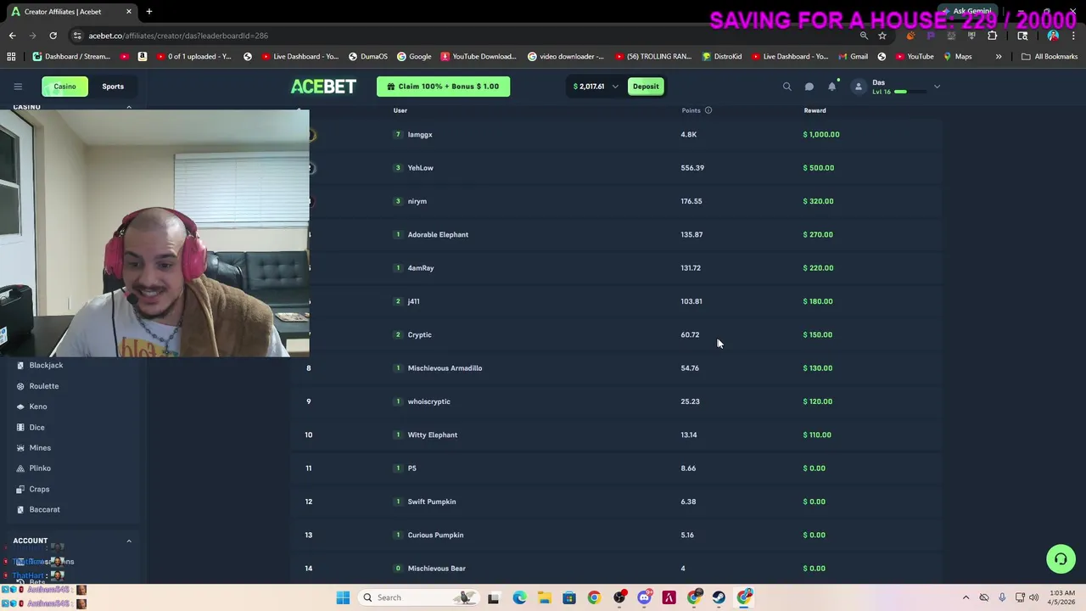
Task: Open Plinko in the sidebar
Action: (x=40, y=468)
